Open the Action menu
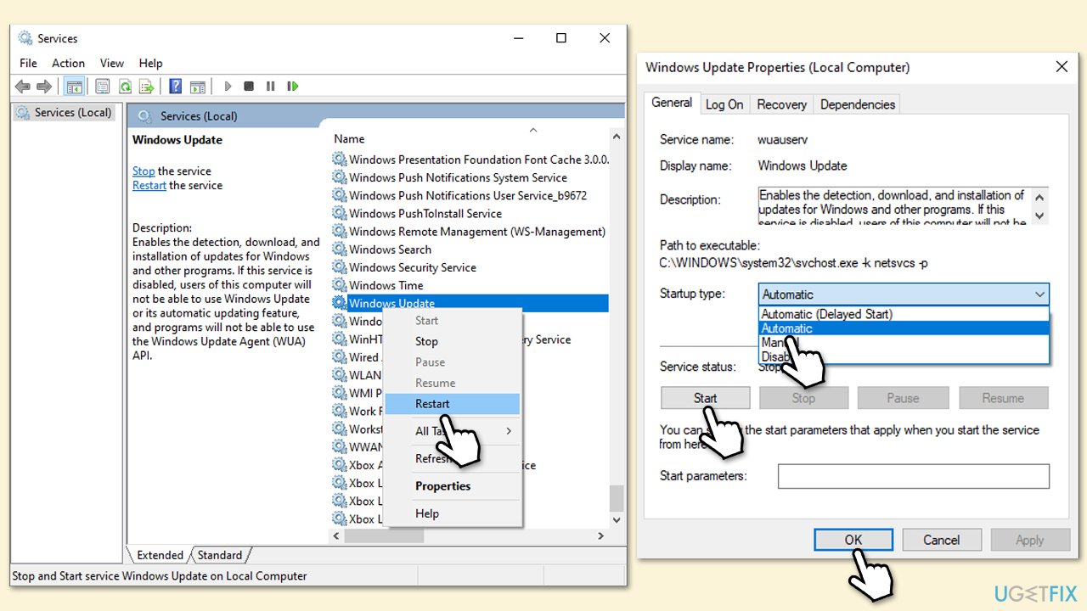Image resolution: width=1087 pixels, height=611 pixels. [68, 63]
